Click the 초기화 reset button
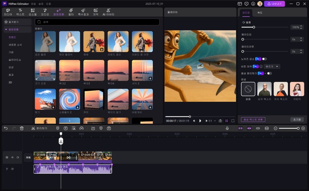 point(297,119)
